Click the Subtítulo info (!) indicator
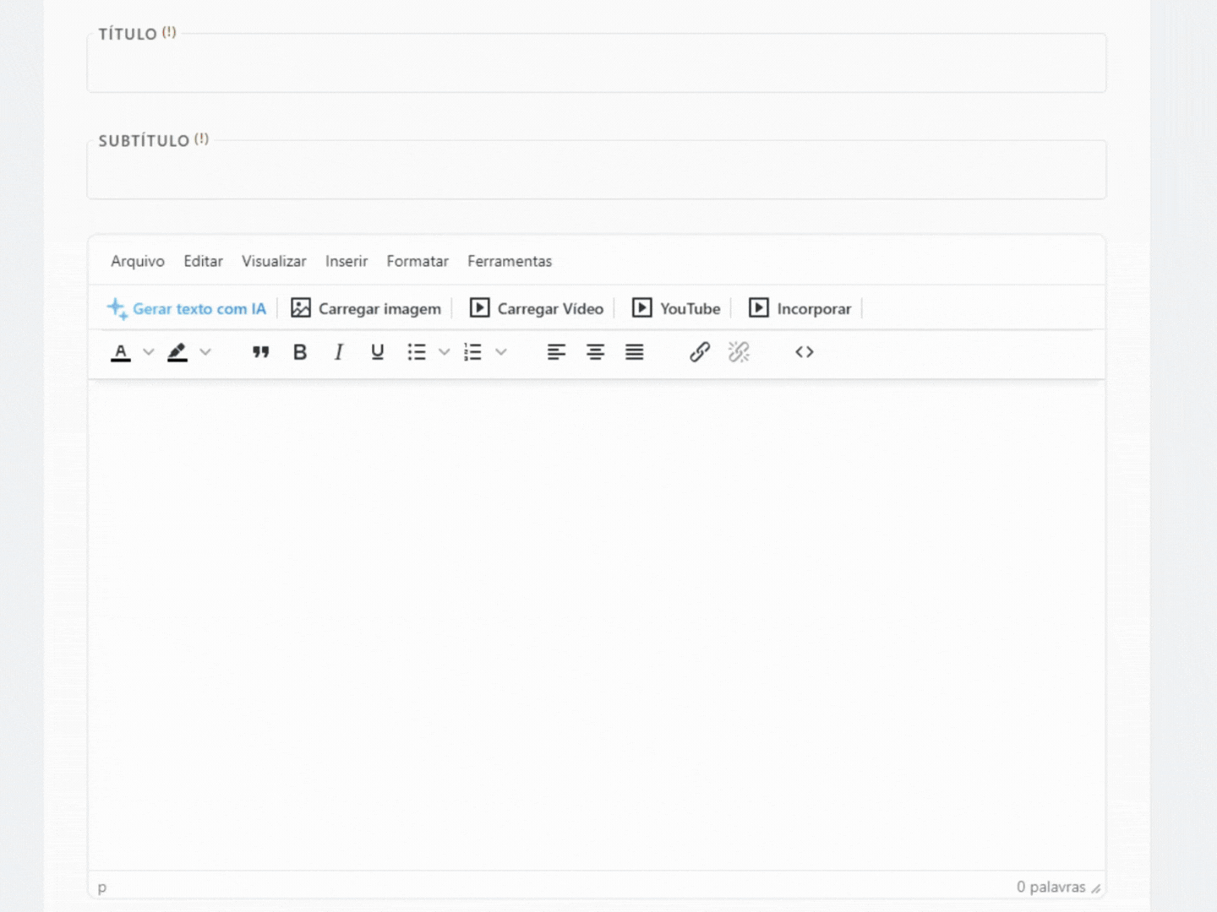The width and height of the screenshot is (1217, 912). 201,138
